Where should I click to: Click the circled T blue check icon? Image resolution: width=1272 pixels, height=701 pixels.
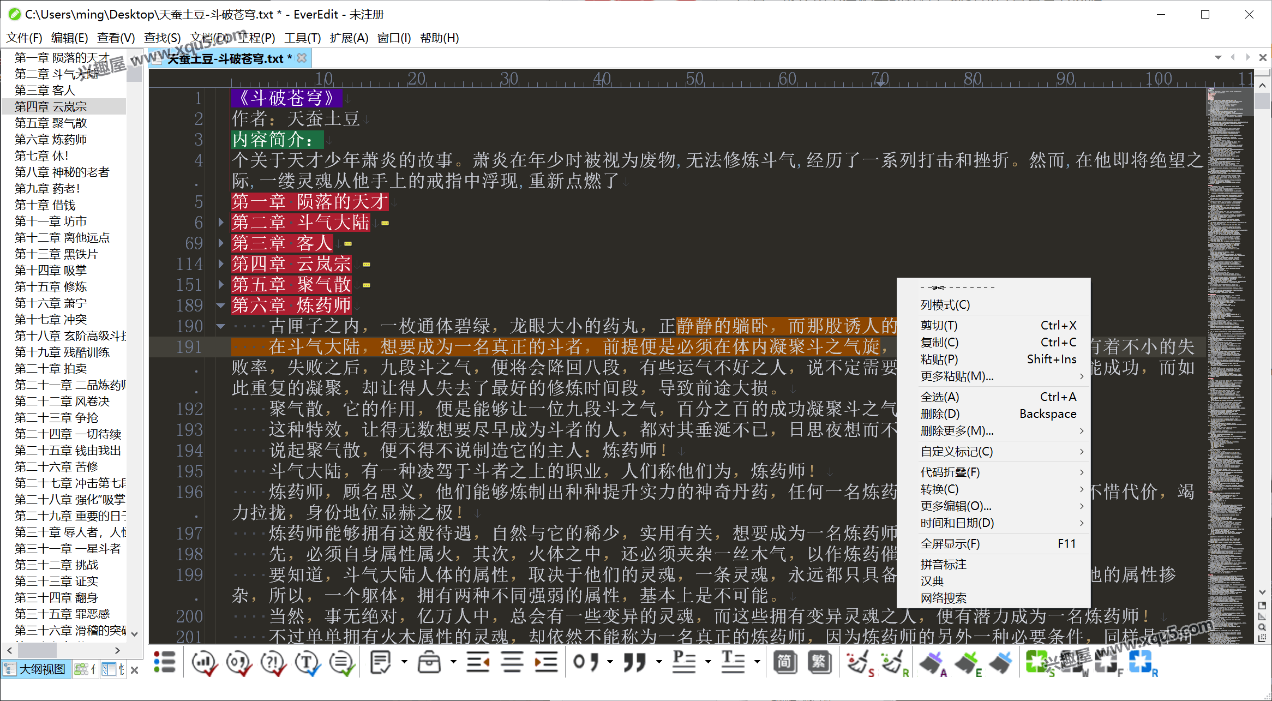point(308,662)
